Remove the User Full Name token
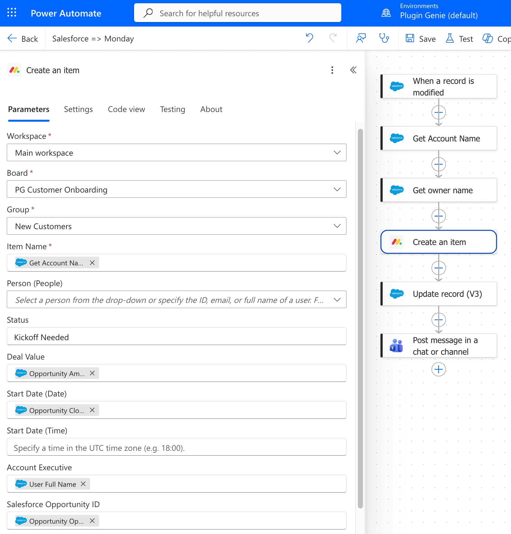The width and height of the screenshot is (511, 534). pos(83,484)
